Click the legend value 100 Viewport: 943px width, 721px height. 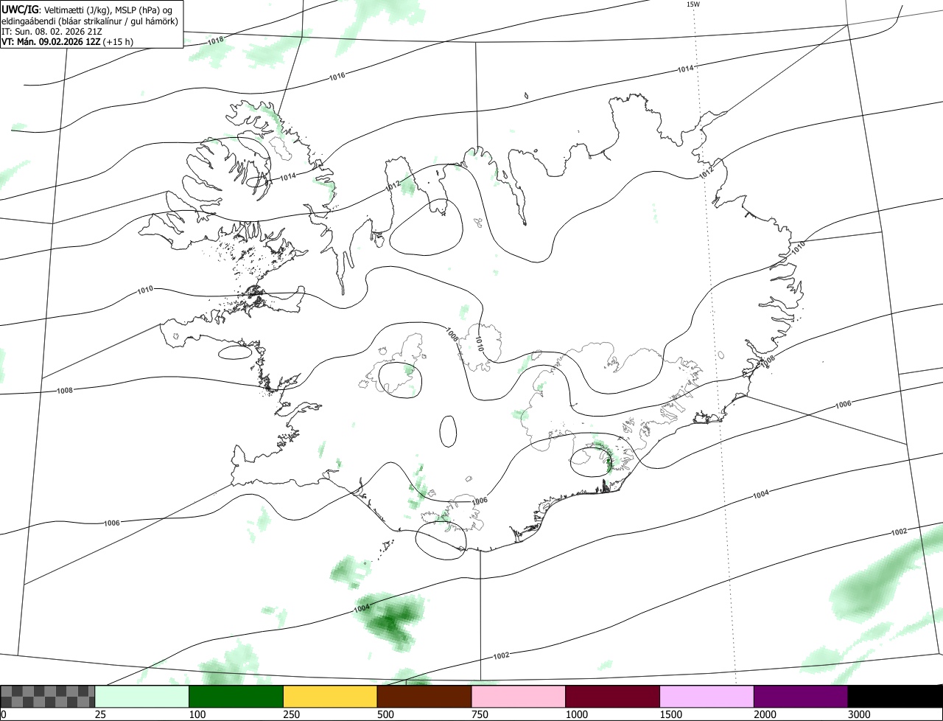point(197,714)
